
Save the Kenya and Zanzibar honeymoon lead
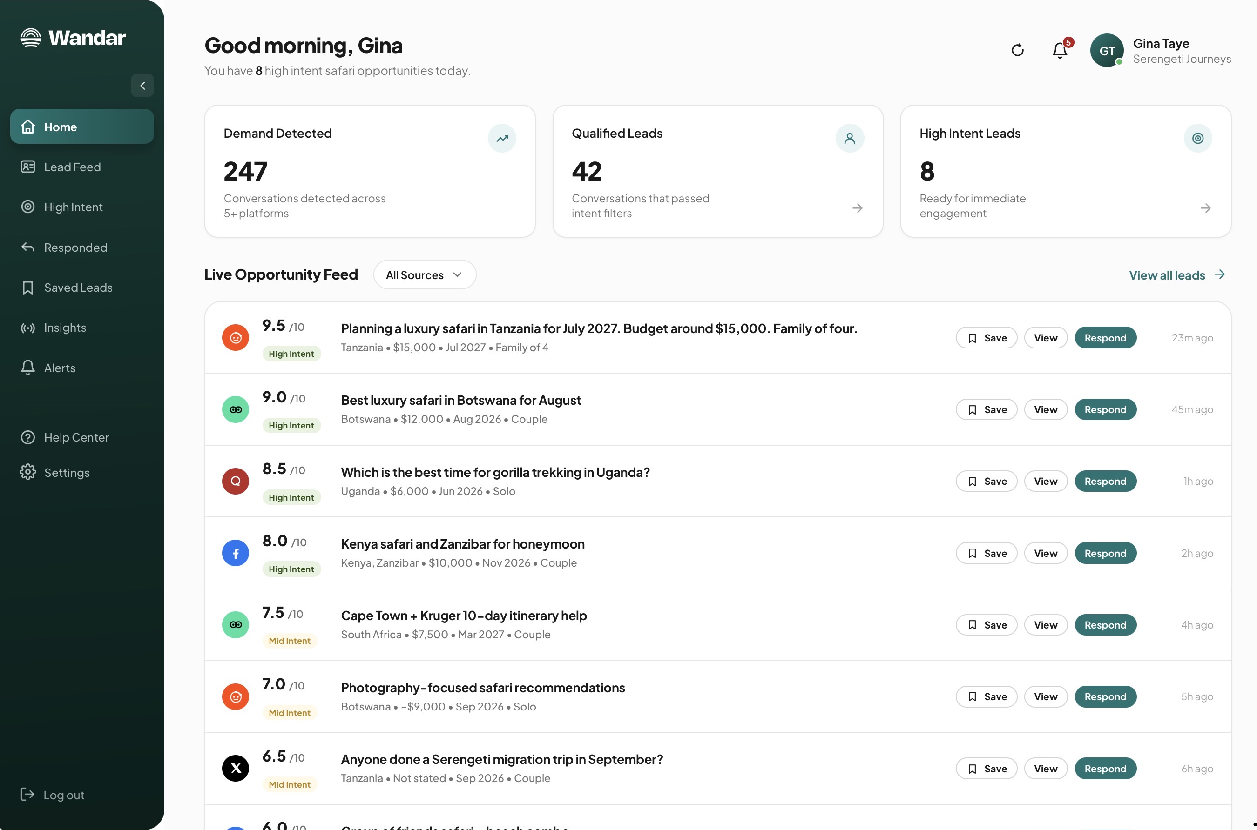[x=987, y=553]
